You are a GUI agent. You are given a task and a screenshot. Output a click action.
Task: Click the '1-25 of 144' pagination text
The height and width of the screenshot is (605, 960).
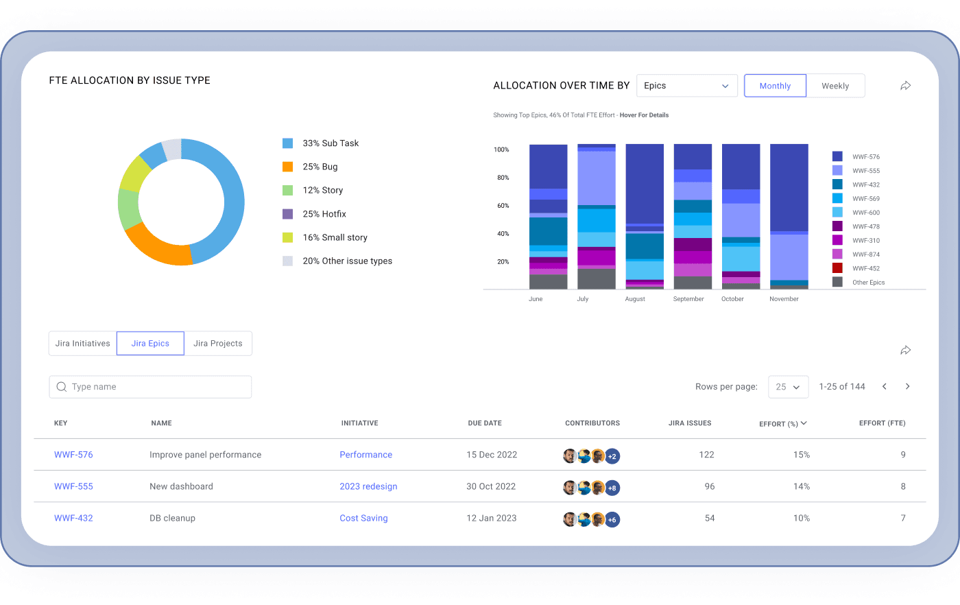842,387
